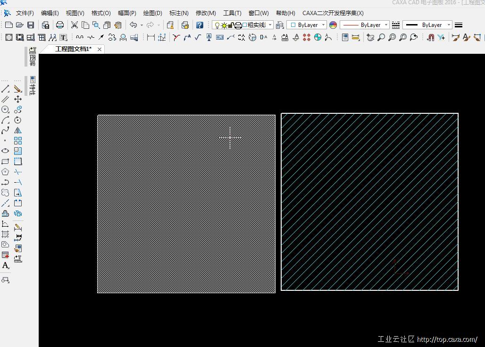Open the 绘图(D) menu
The width and height of the screenshot is (485, 347).
[152, 13]
